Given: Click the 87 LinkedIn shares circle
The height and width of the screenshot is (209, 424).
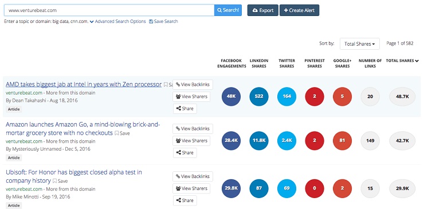Looking at the screenshot, I should (x=259, y=188).
